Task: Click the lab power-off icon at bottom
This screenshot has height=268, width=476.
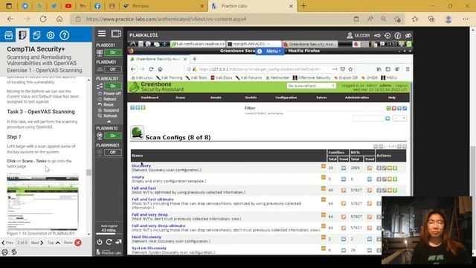Action: pos(100,242)
